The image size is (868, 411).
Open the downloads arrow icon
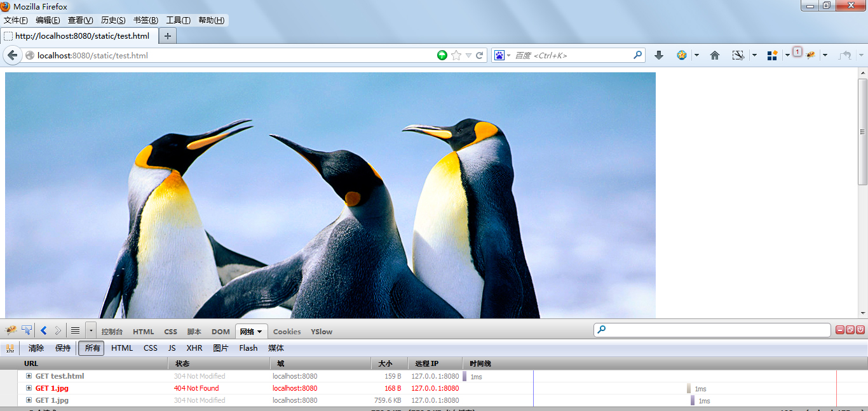point(659,55)
